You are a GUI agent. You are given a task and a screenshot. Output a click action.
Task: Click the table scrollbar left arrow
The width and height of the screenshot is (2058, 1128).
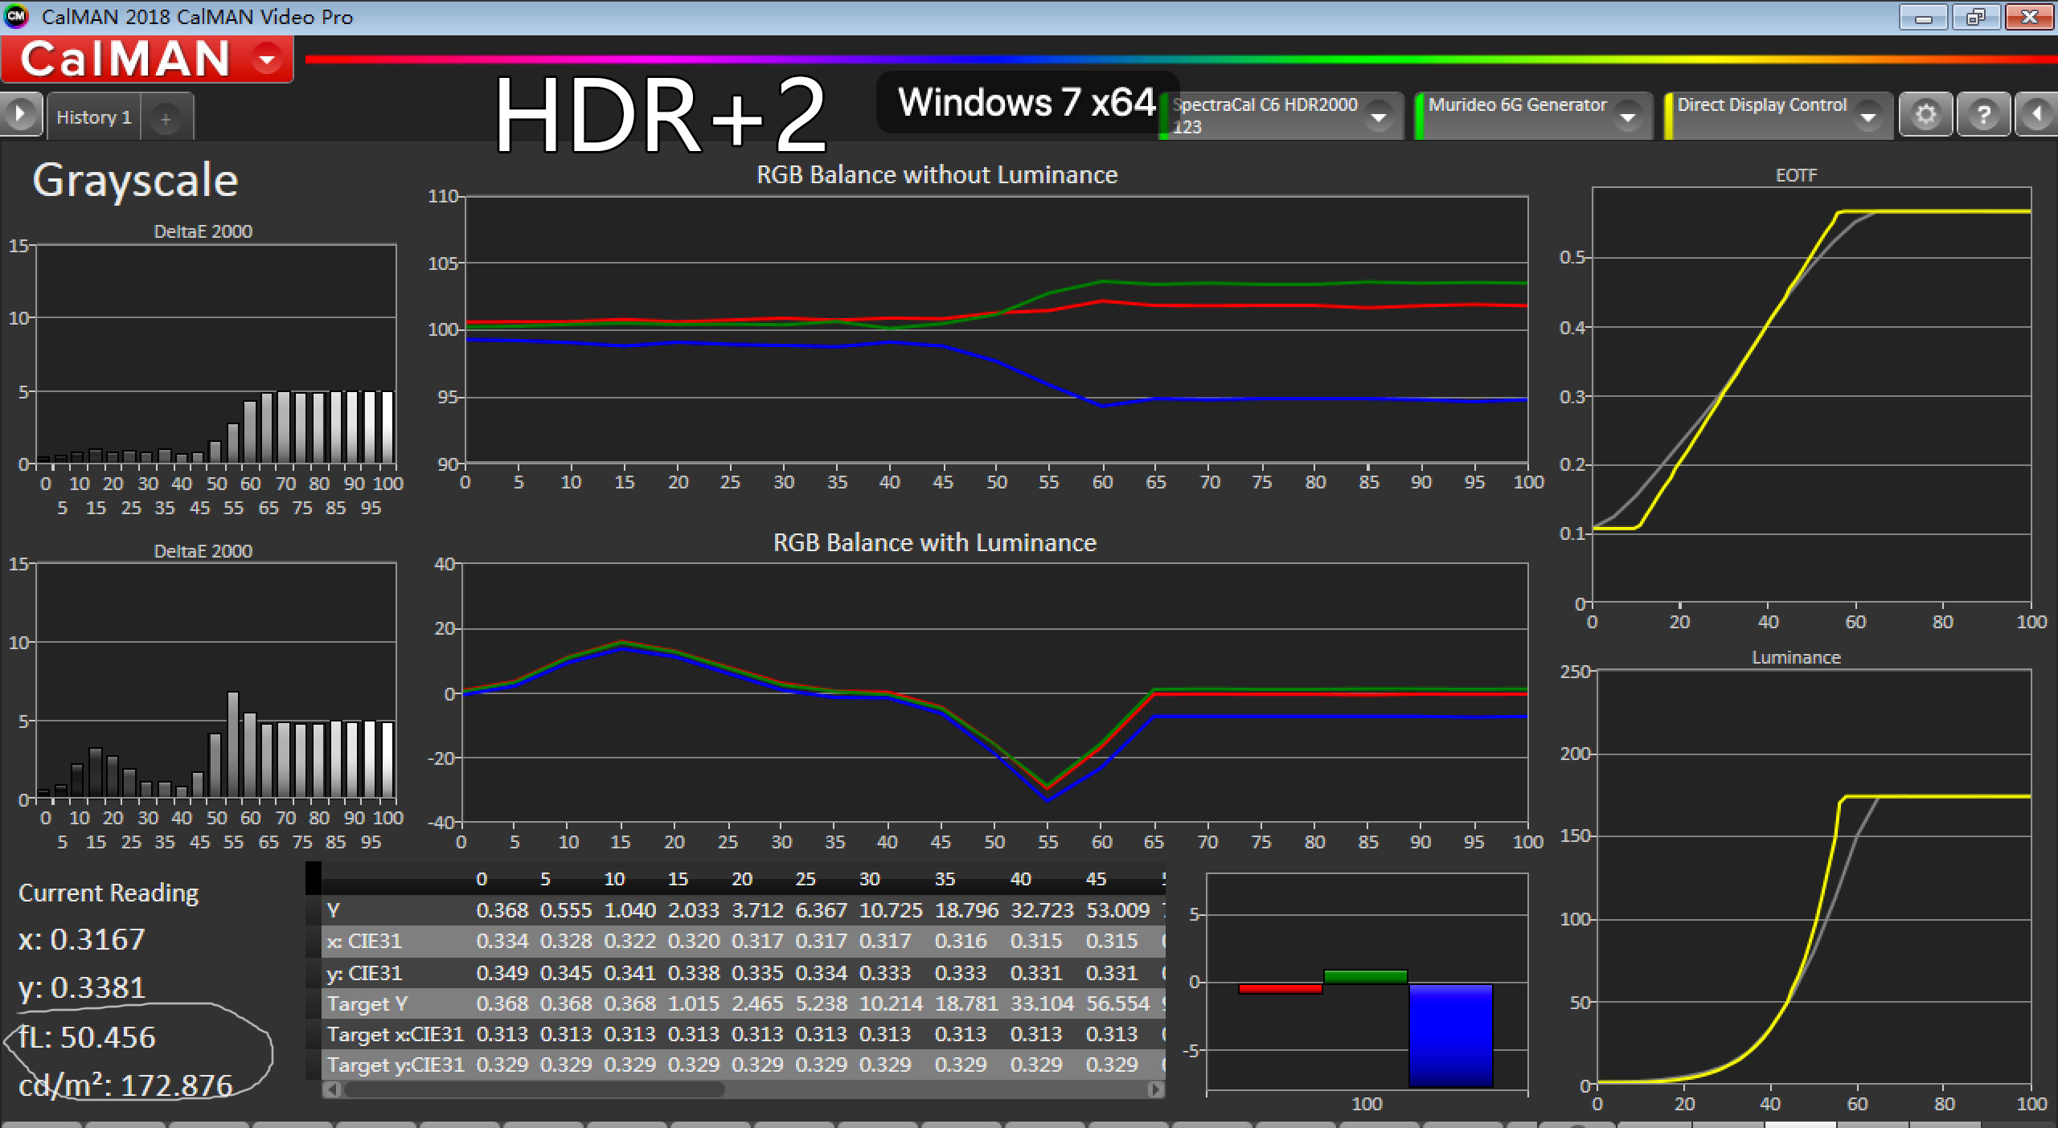click(331, 1089)
